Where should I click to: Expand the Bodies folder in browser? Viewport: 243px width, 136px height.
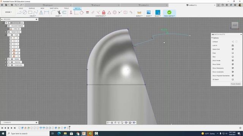[x=6, y=59]
